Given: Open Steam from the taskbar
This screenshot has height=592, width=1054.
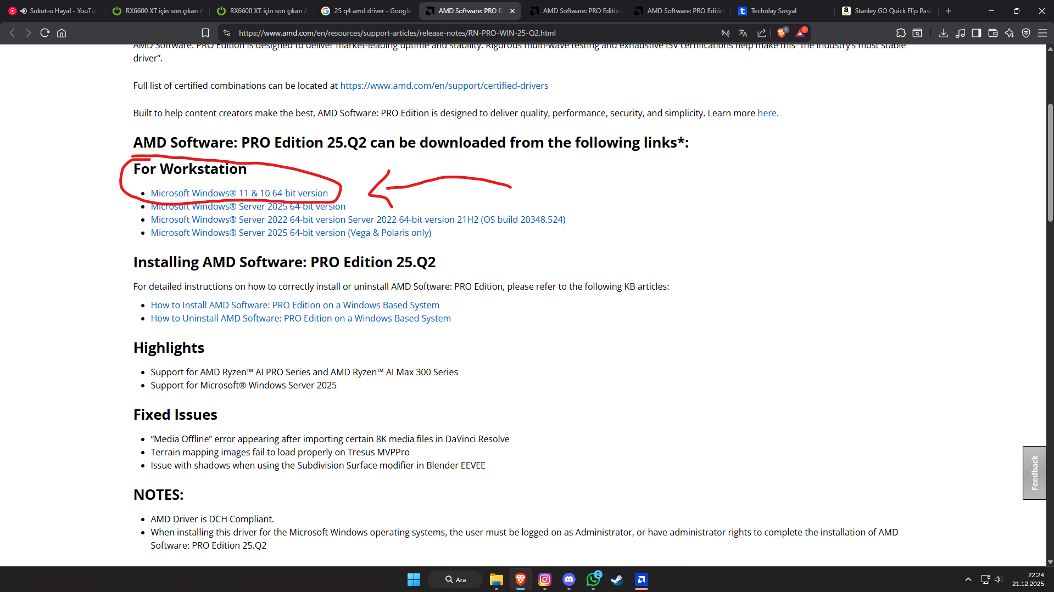Looking at the screenshot, I should [617, 579].
